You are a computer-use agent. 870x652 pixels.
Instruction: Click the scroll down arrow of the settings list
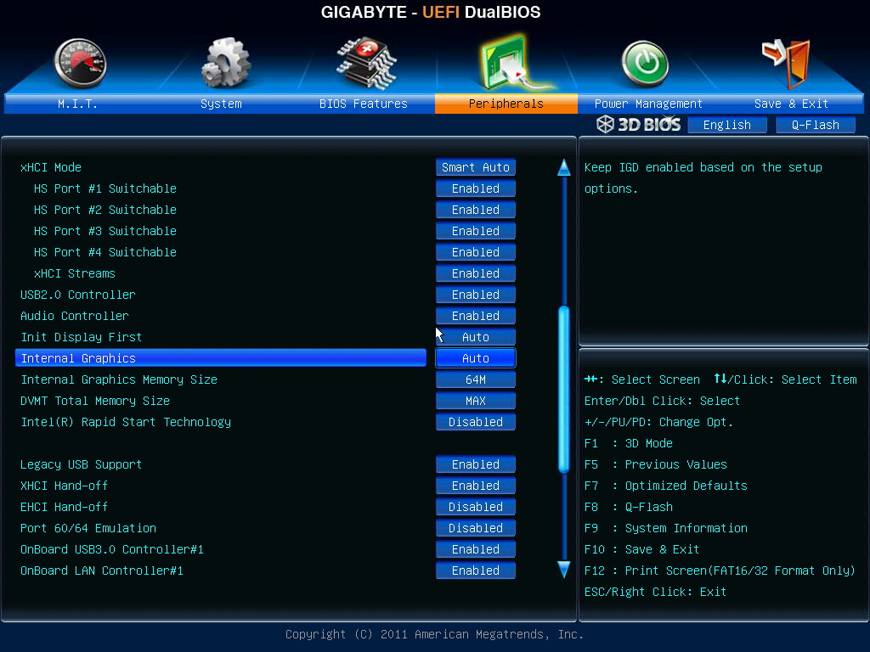pos(564,570)
